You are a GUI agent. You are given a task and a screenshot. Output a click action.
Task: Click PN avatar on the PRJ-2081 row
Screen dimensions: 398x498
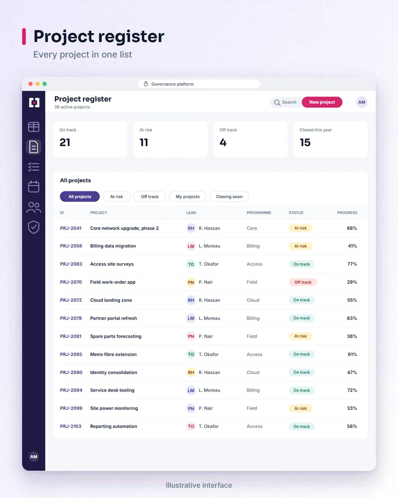[x=191, y=336]
